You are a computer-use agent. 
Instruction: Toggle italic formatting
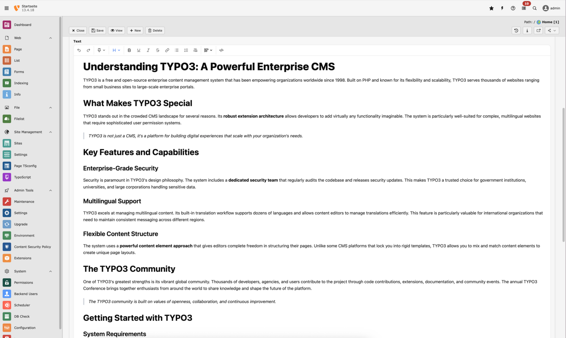(x=148, y=50)
